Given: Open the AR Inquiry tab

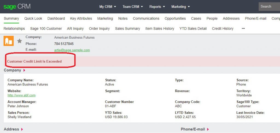Looking at the screenshot, I should point(75,29).
